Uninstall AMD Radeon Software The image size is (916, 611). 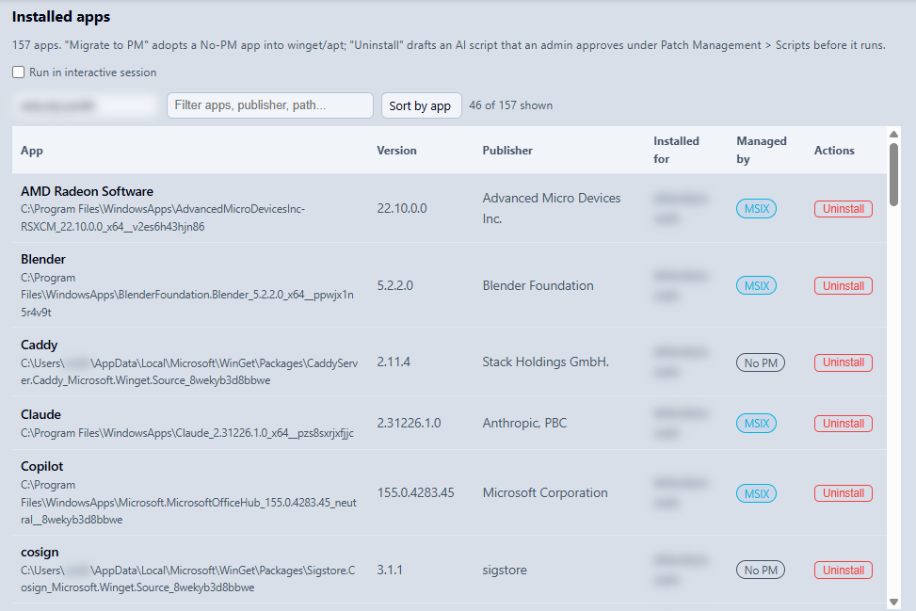843,209
